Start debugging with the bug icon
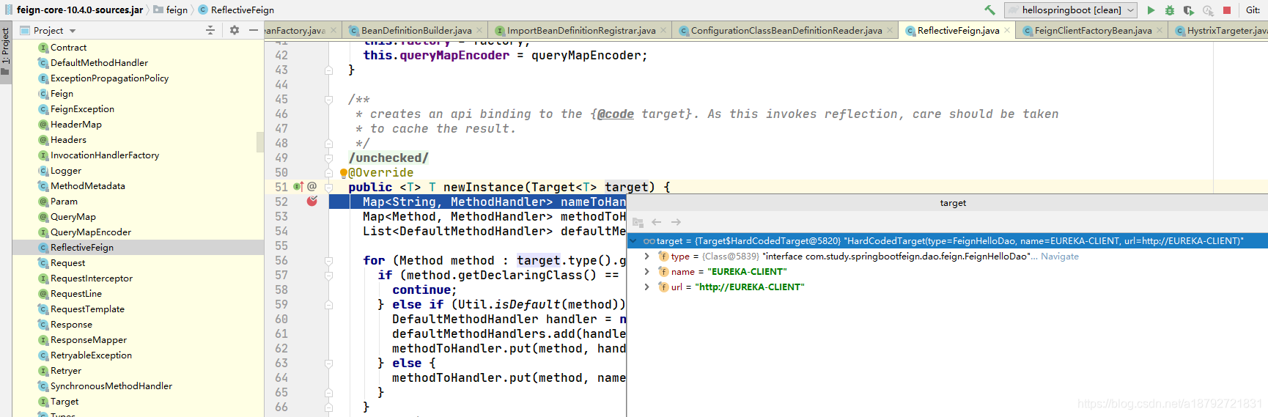This screenshot has height=417, width=1268. point(1170,10)
